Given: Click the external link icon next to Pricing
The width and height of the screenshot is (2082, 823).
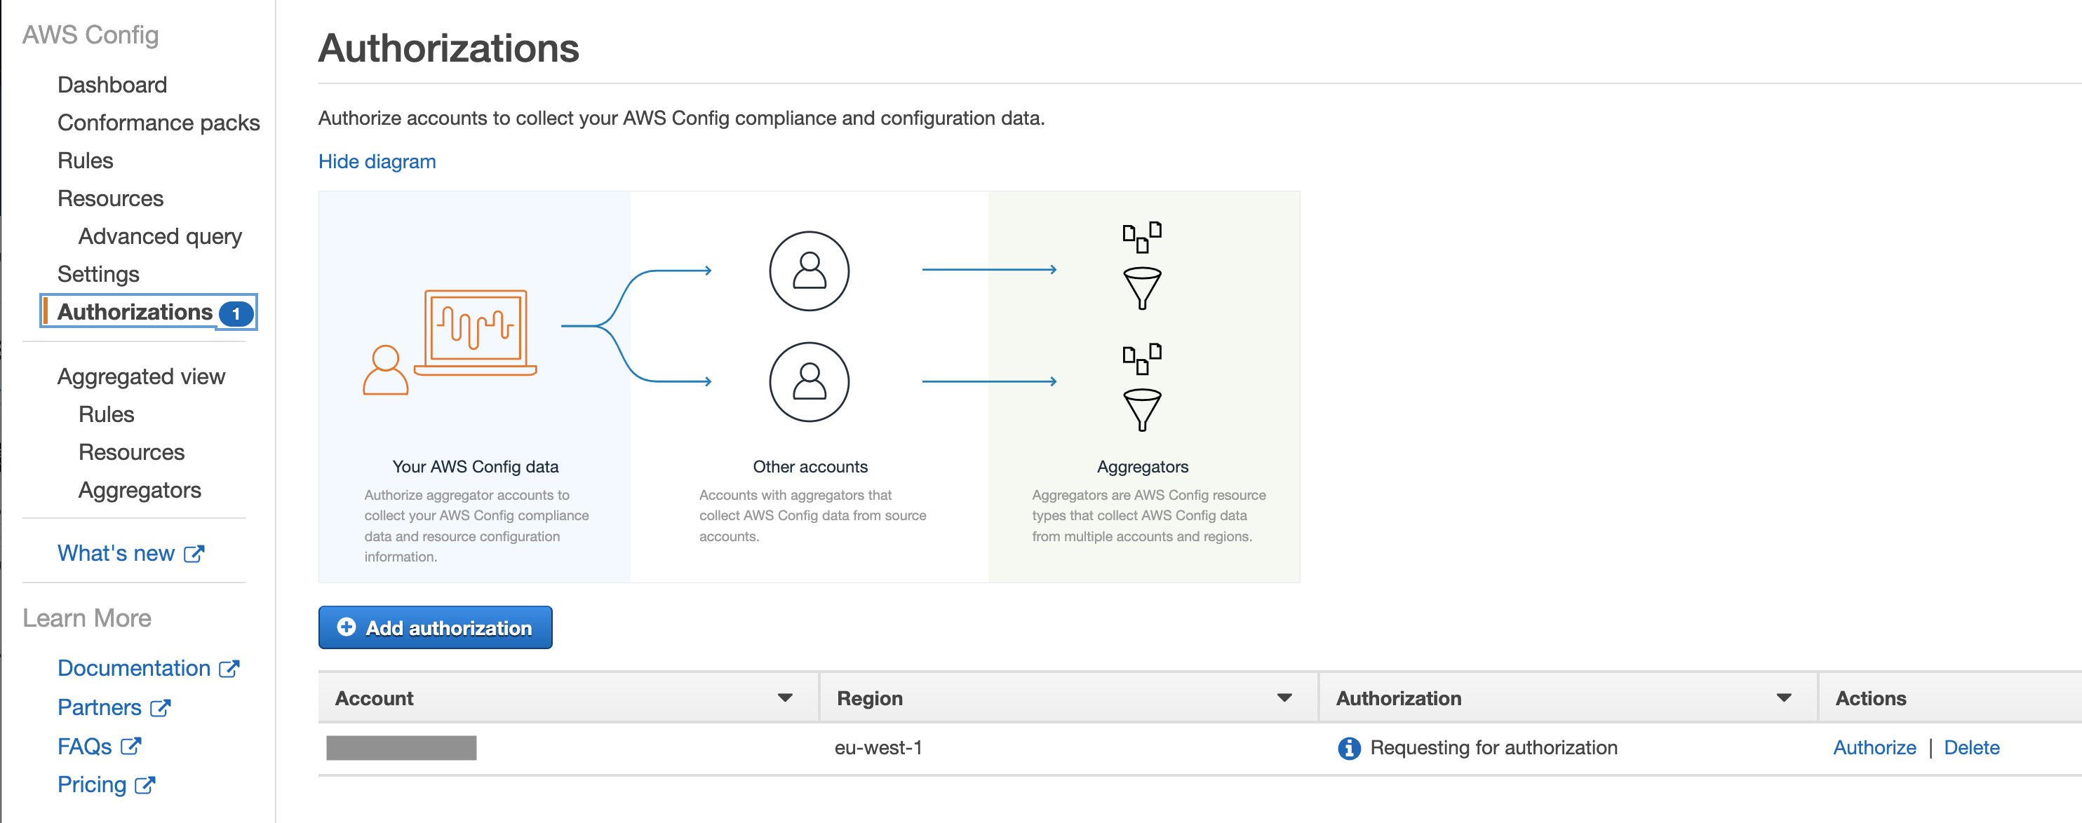Looking at the screenshot, I should click(145, 785).
